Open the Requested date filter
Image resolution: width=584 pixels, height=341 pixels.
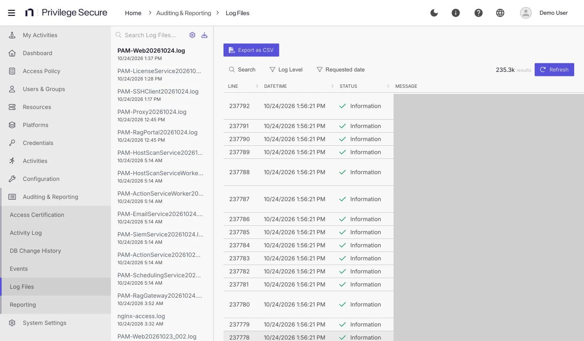point(341,69)
